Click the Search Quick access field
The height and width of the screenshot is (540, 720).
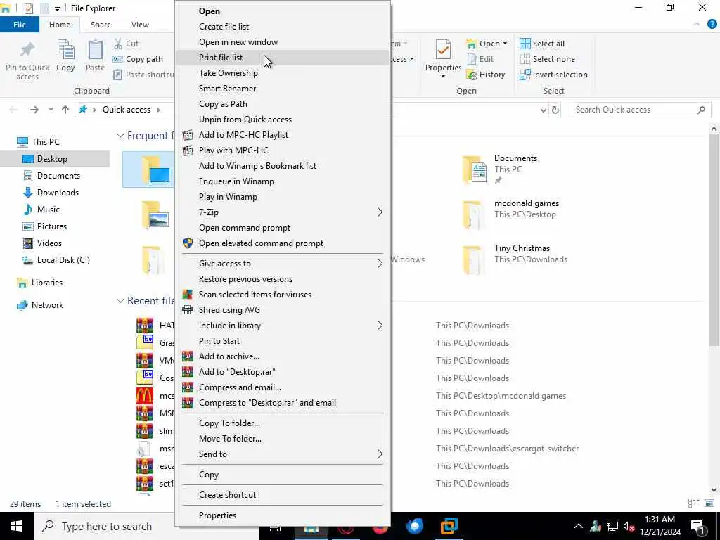[x=641, y=110]
